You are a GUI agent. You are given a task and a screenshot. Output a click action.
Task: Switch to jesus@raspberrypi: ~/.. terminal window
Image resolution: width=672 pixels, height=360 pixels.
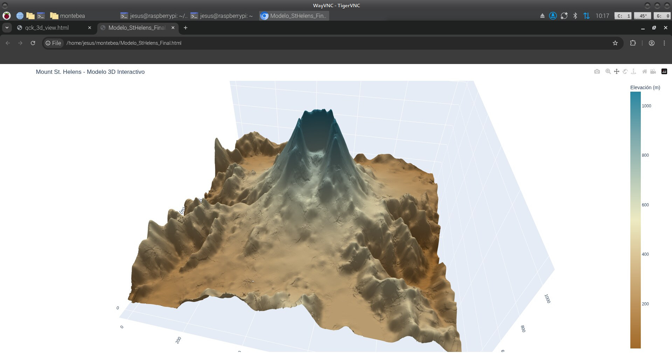click(x=154, y=16)
